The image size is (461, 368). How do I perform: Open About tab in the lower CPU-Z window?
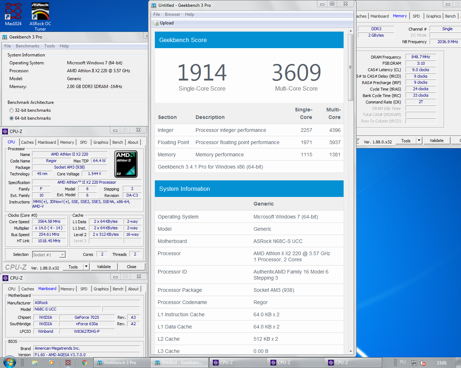(133, 289)
